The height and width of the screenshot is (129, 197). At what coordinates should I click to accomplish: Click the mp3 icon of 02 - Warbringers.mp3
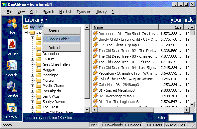[96, 96]
